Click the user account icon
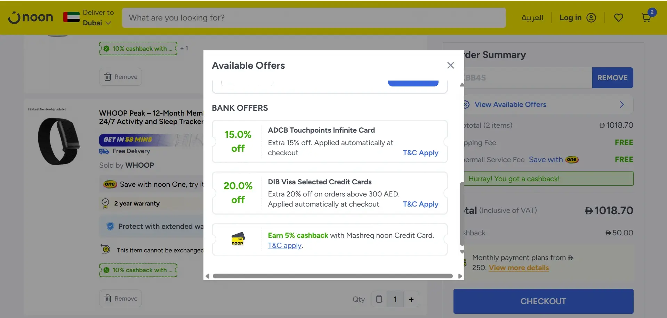The image size is (667, 318). tap(591, 18)
